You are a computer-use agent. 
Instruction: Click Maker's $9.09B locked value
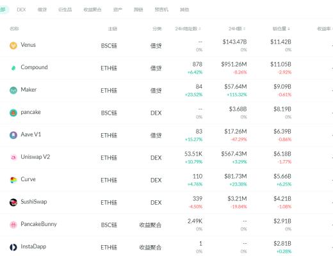(282, 86)
